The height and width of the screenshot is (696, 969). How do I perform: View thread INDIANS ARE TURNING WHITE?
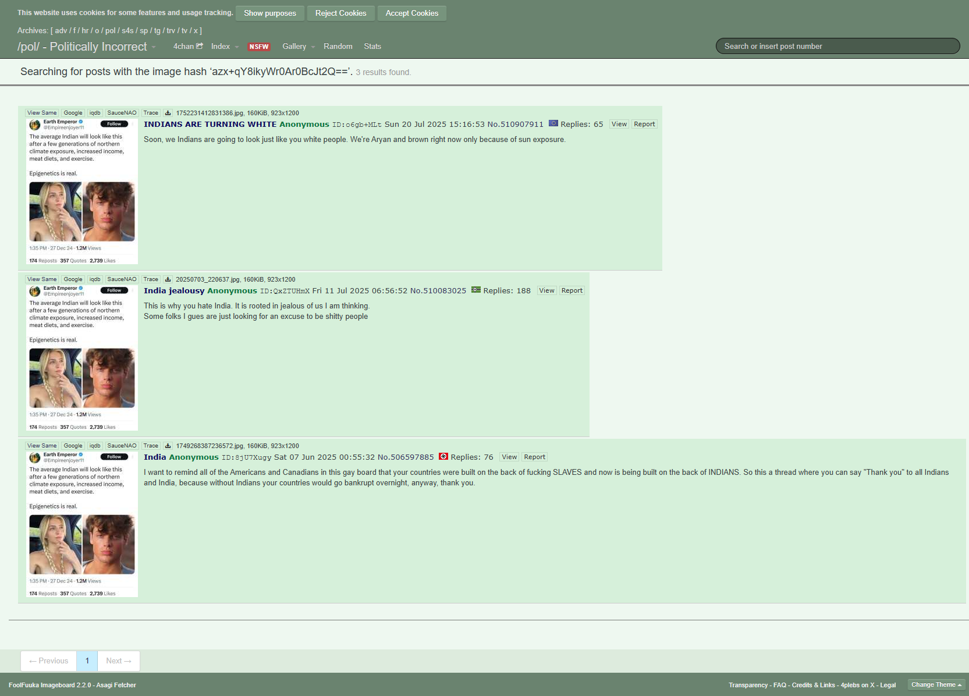[619, 124]
